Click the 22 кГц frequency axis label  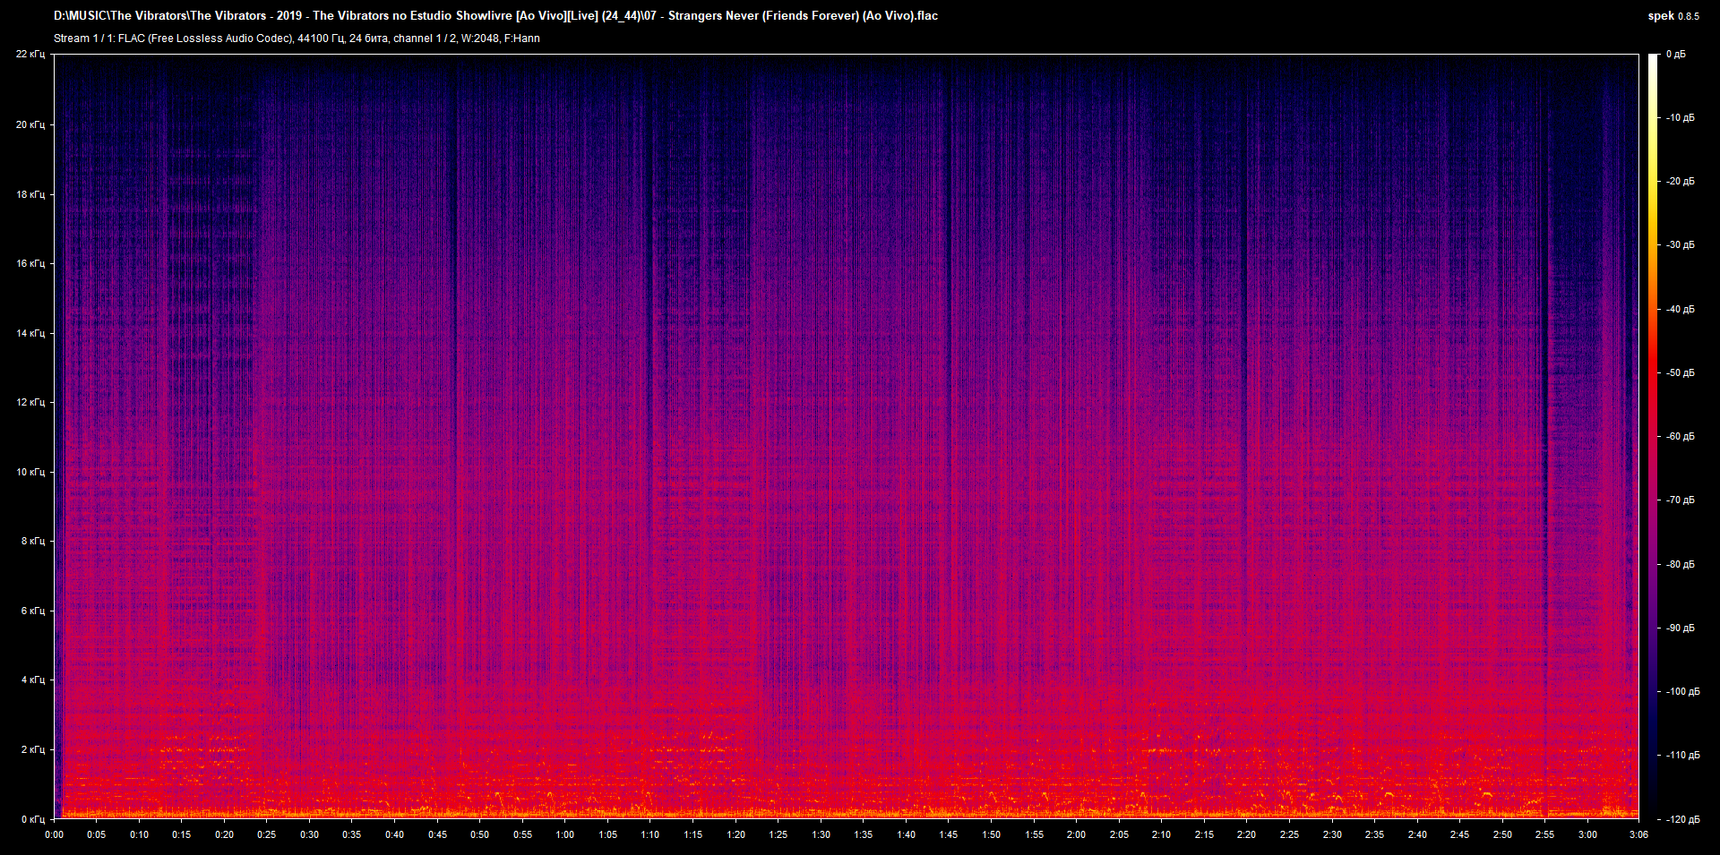point(31,54)
